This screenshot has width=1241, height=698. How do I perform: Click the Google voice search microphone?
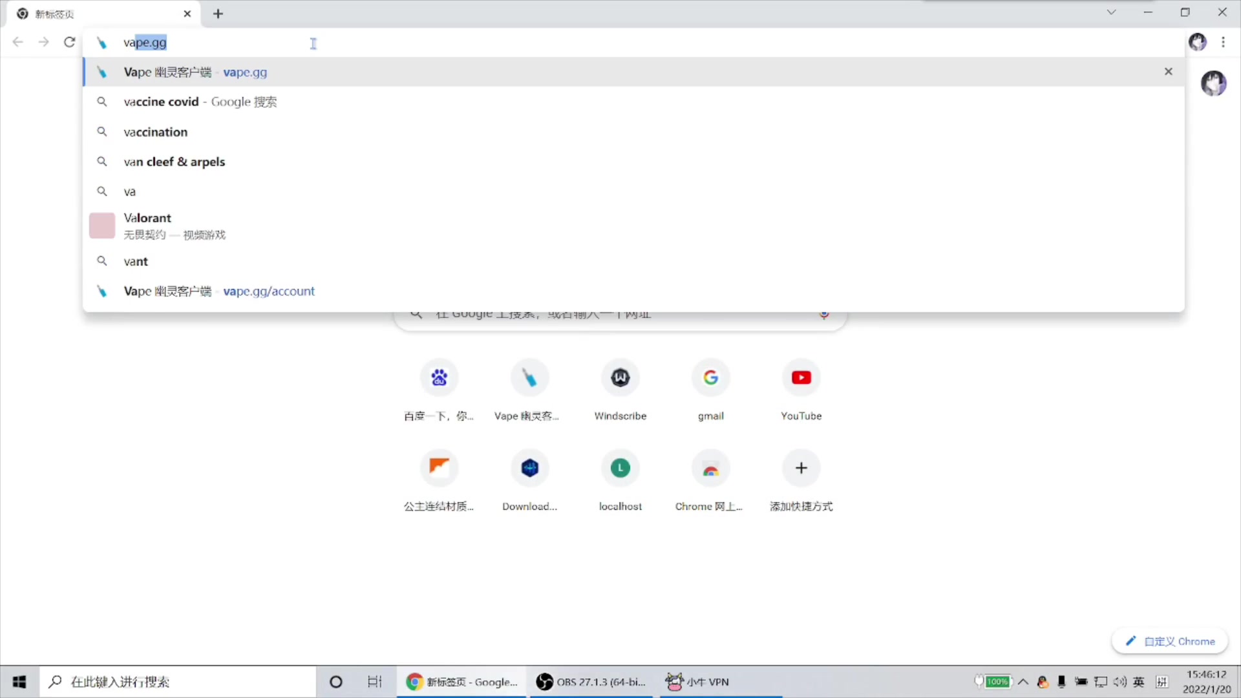tap(824, 315)
